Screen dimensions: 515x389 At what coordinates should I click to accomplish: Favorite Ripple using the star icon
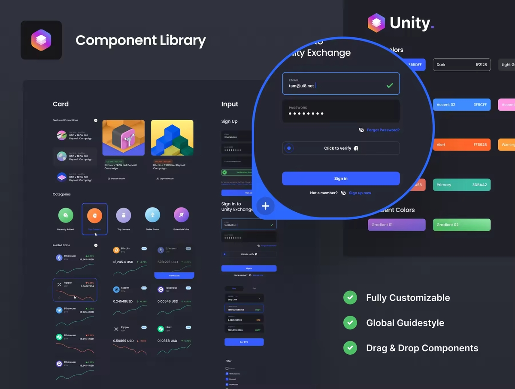tap(60, 297)
